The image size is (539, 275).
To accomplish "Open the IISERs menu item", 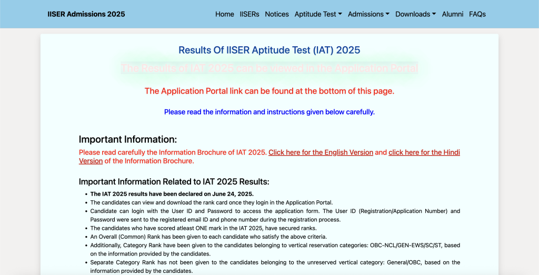I will 249,14.
